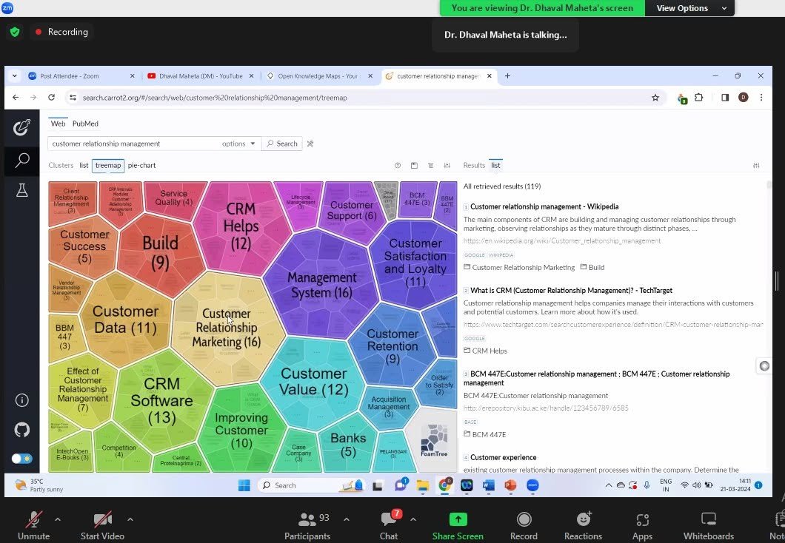Open the TechTarget result title link

tap(571, 291)
